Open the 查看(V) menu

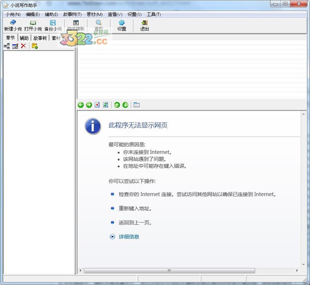point(115,14)
